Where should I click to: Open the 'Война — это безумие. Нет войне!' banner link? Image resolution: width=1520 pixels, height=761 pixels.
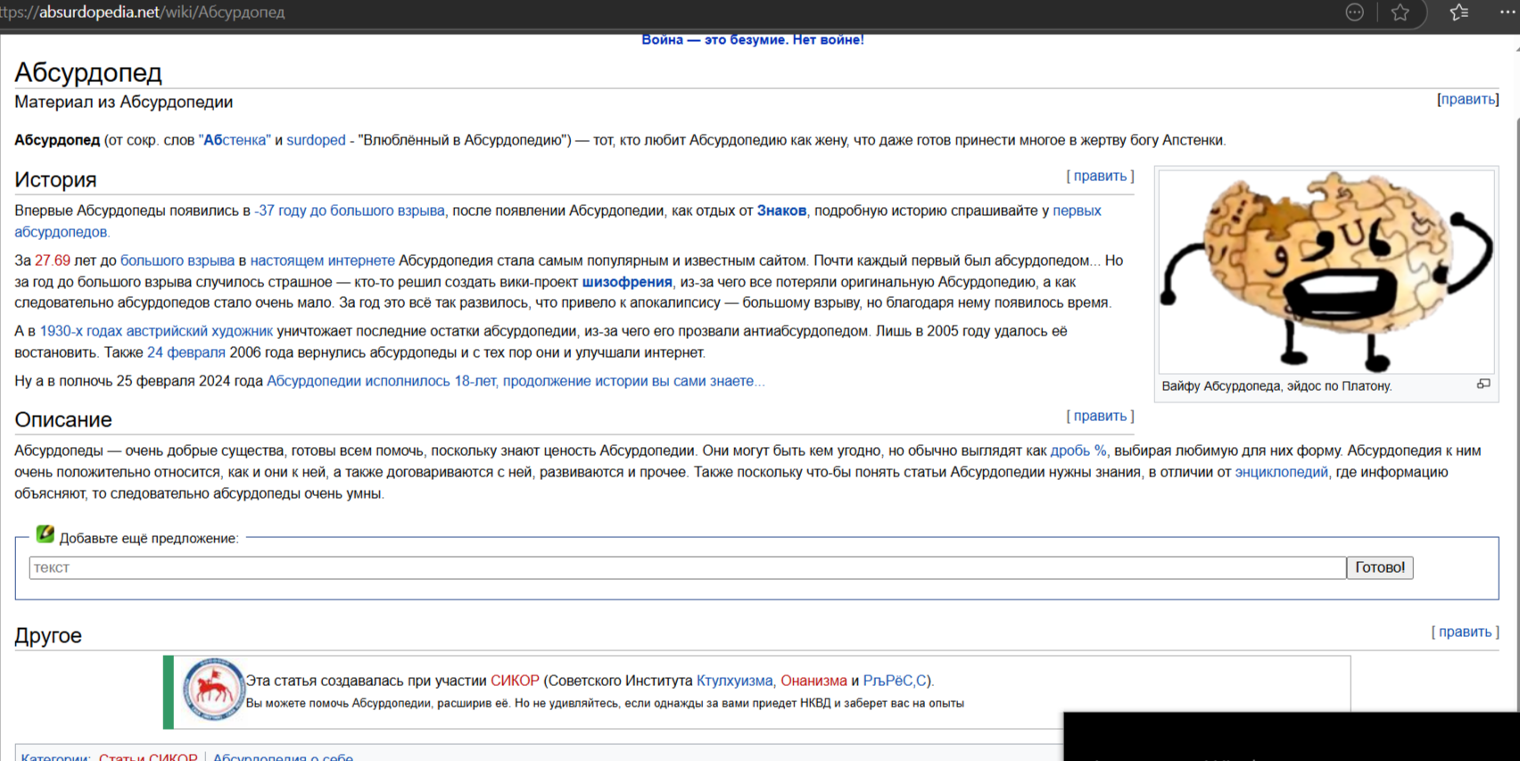(x=753, y=40)
